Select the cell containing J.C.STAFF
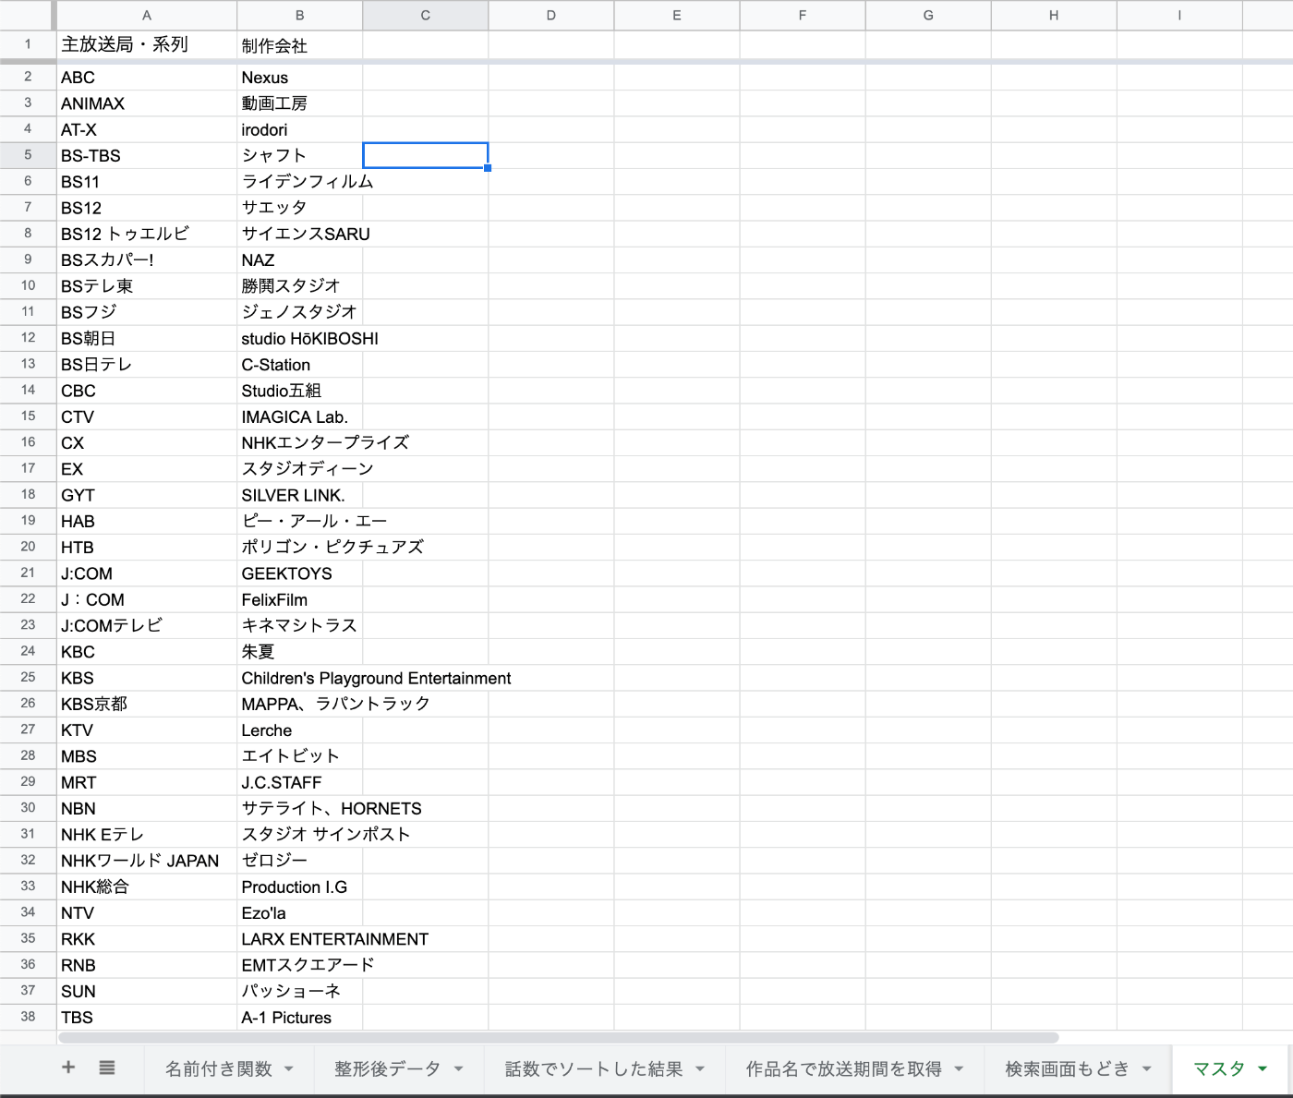Image resolution: width=1293 pixels, height=1098 pixels. (x=300, y=782)
